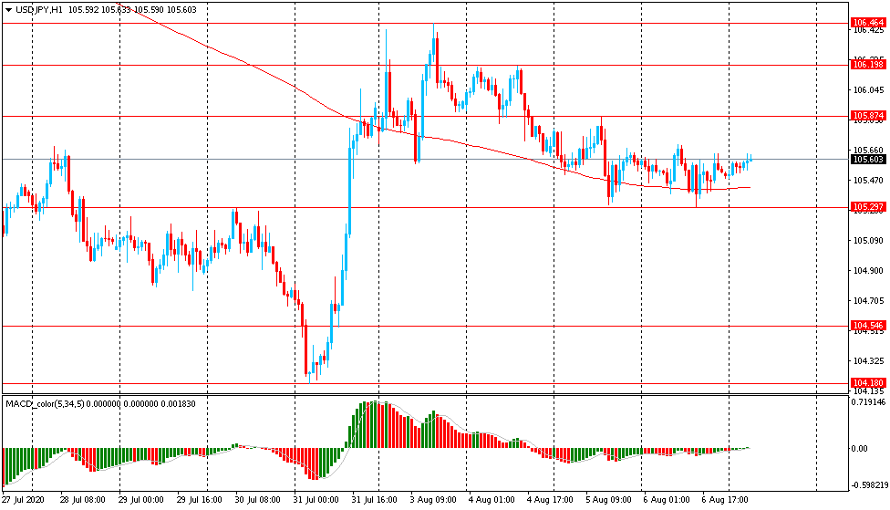Screen dimensions: 890x510
Task: Click the 104.705 price scale value
Action: (x=868, y=301)
